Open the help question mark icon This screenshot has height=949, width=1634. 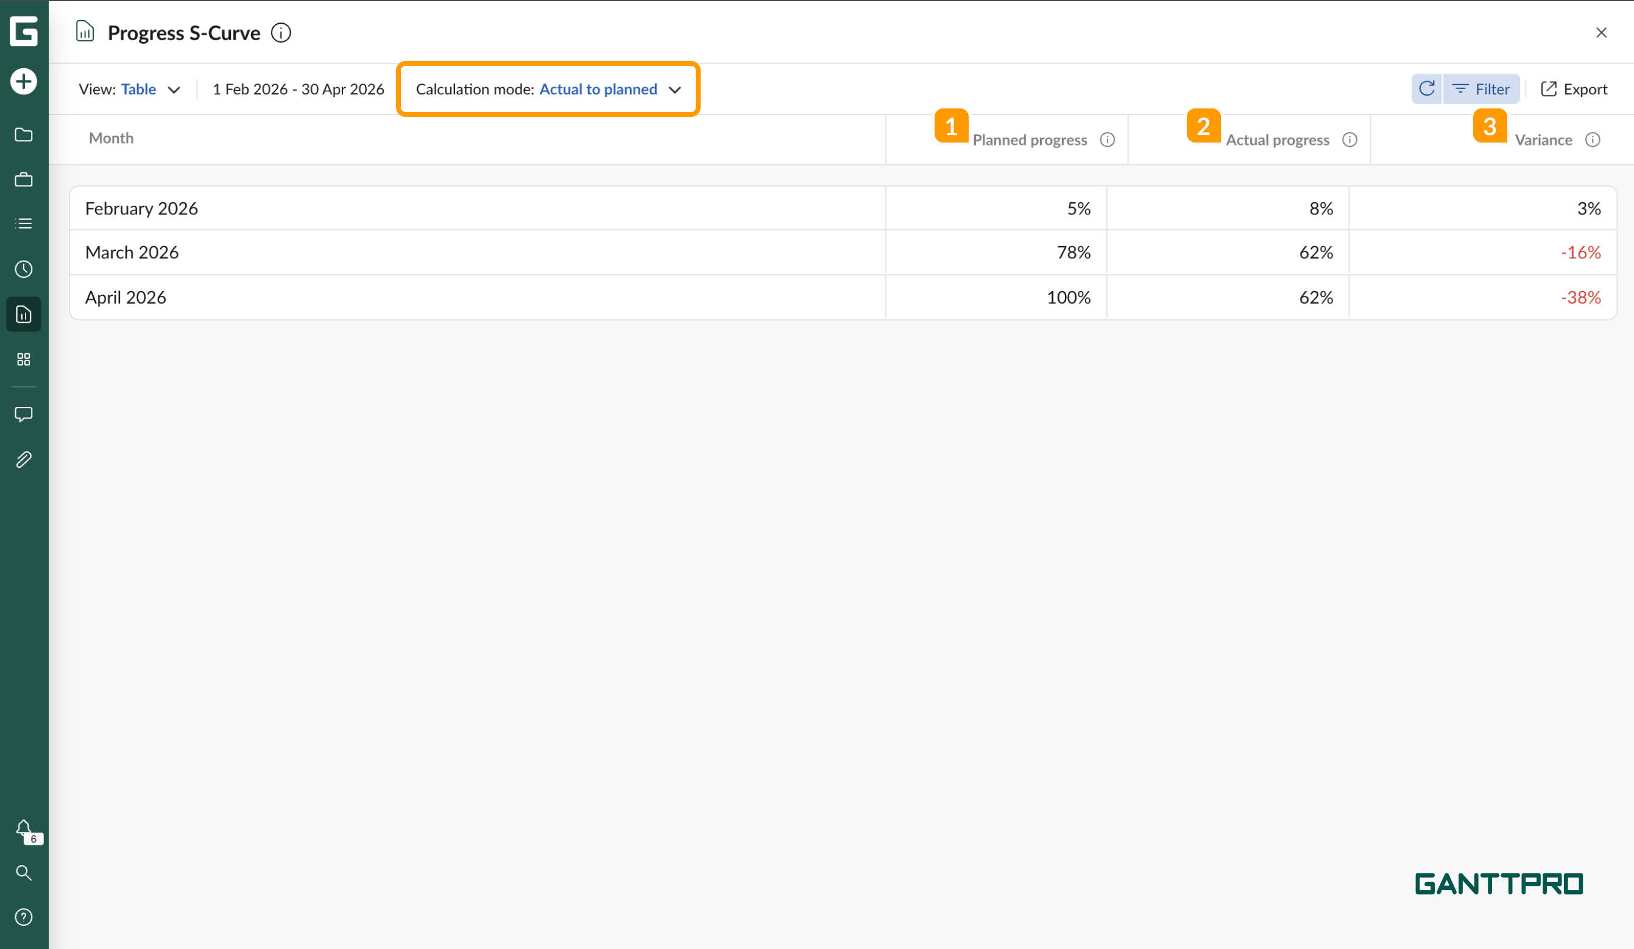click(24, 917)
